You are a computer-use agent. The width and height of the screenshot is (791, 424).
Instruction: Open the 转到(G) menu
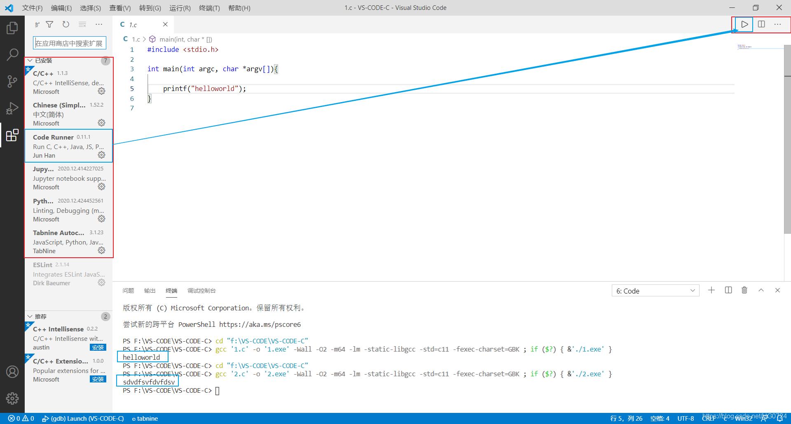pyautogui.click(x=150, y=8)
